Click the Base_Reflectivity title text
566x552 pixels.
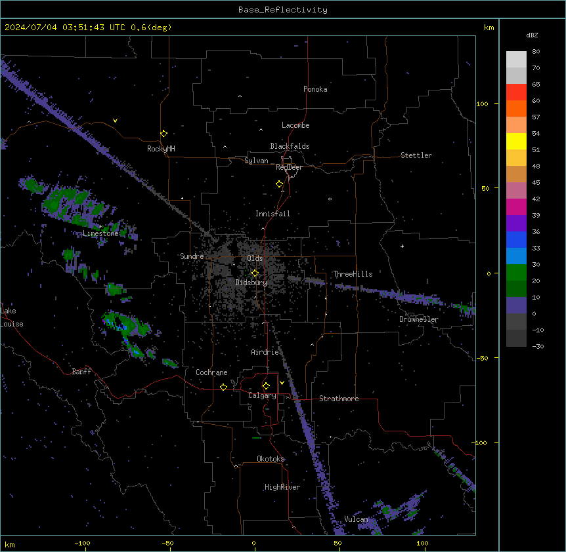click(283, 10)
